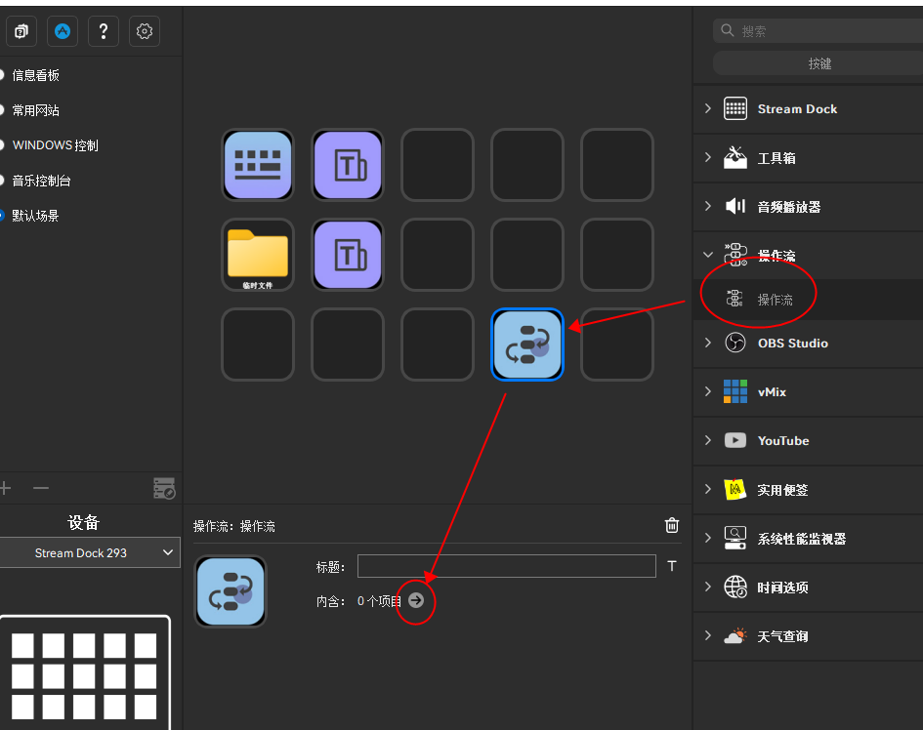Open scene manager icon beside minus button
The width and height of the screenshot is (923, 730).
pos(164,488)
